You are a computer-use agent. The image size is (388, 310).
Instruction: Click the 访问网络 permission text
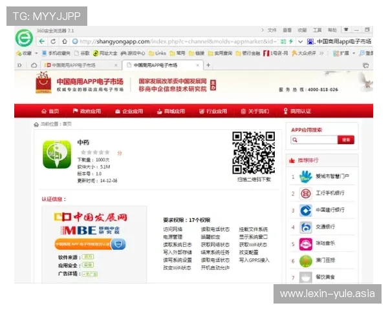(x=173, y=229)
